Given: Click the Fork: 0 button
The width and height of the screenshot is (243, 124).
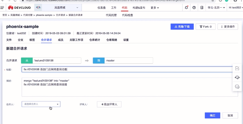Looking at the screenshot, I should point(206,27).
